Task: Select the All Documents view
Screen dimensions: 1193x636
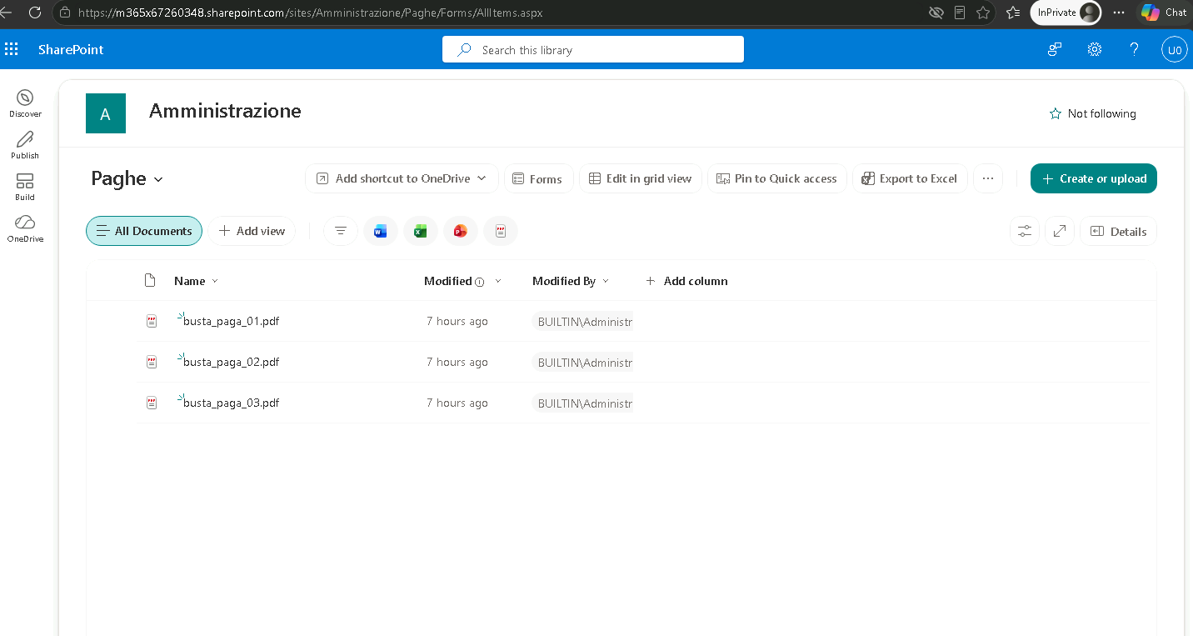Action: coord(144,231)
